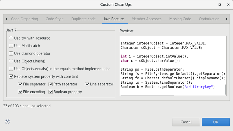Viewport: 233px width, 131px height.
Task: Disable Boolean property checkbox
Action: click(50, 92)
